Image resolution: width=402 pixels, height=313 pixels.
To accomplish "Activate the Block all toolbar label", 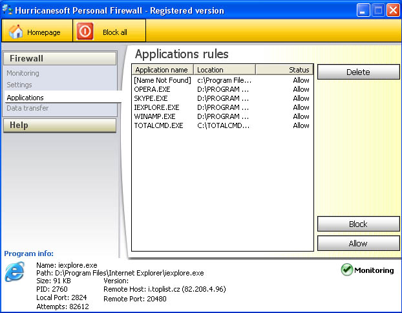I will click(115, 32).
